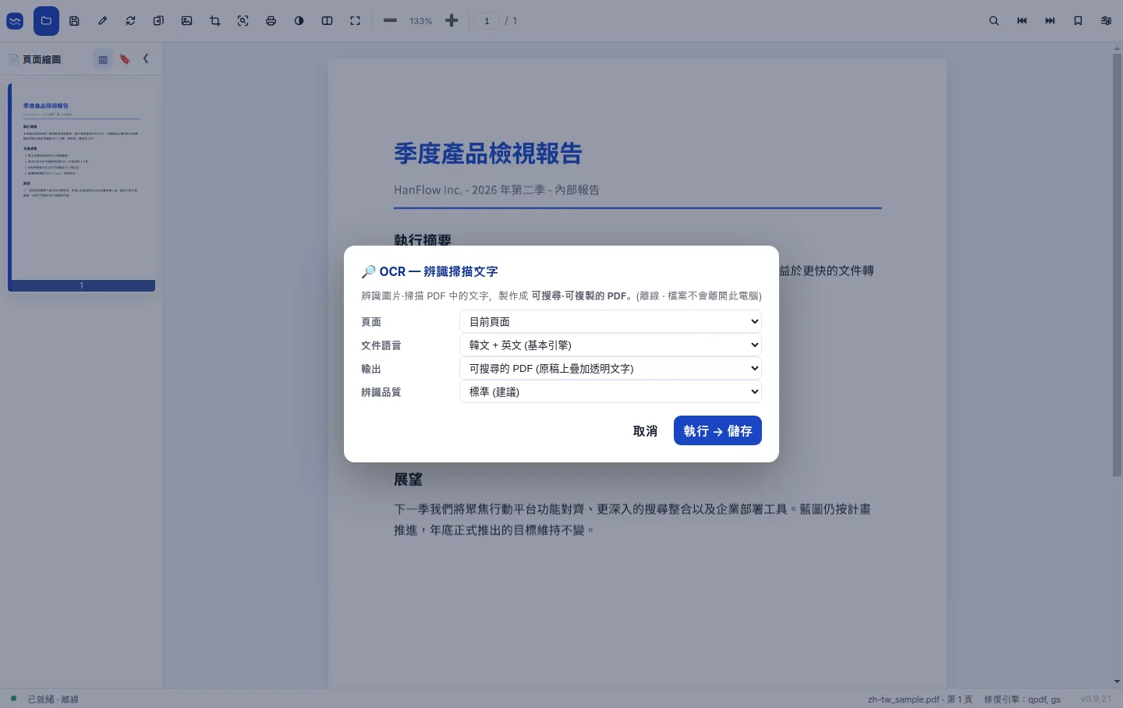Switch sidebar to red bookmarks view
This screenshot has height=708, width=1123.
[x=125, y=59]
